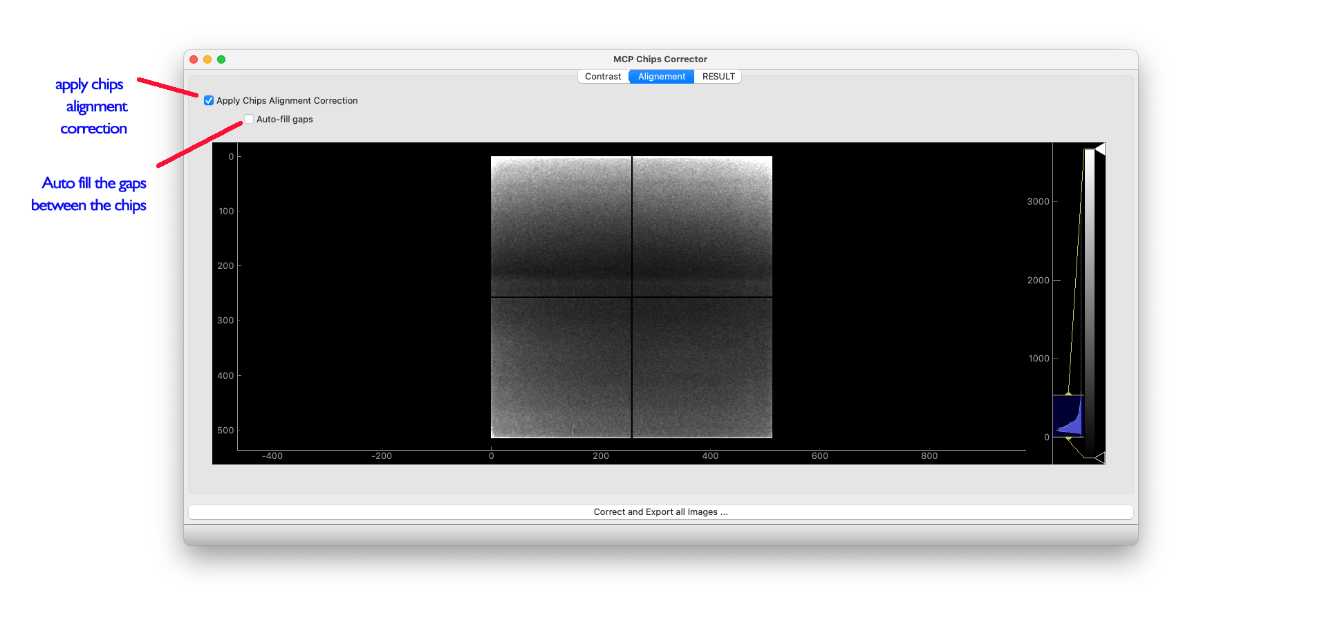Click the top-left chip of the image

click(x=561, y=226)
